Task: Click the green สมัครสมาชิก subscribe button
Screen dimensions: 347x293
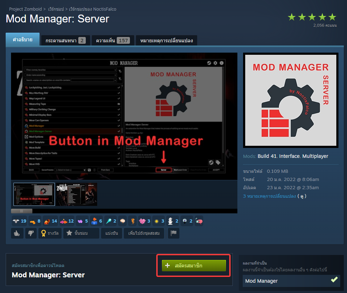Action: pyautogui.click(x=194, y=265)
